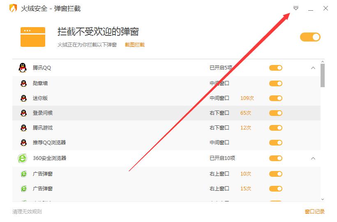The width and height of the screenshot is (337, 222).
Task: Select the 登录问候 row
Action: [123, 113]
